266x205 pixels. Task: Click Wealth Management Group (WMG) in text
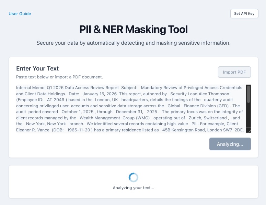(115, 118)
